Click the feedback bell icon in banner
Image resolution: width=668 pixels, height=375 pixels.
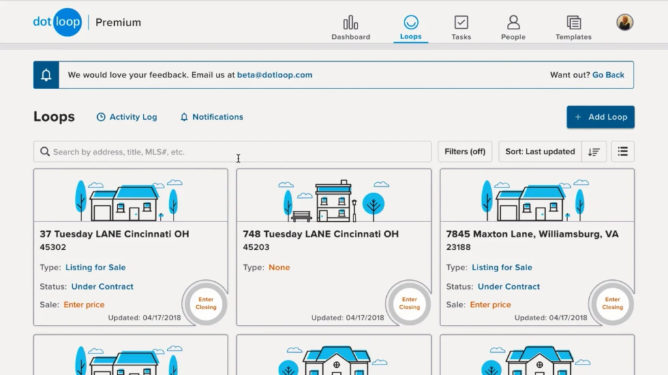[46, 75]
